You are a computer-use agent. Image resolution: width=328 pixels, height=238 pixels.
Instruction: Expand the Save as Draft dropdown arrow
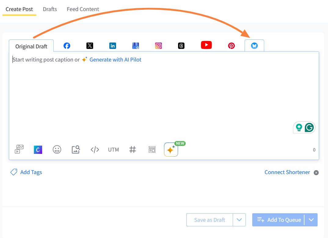point(239,220)
